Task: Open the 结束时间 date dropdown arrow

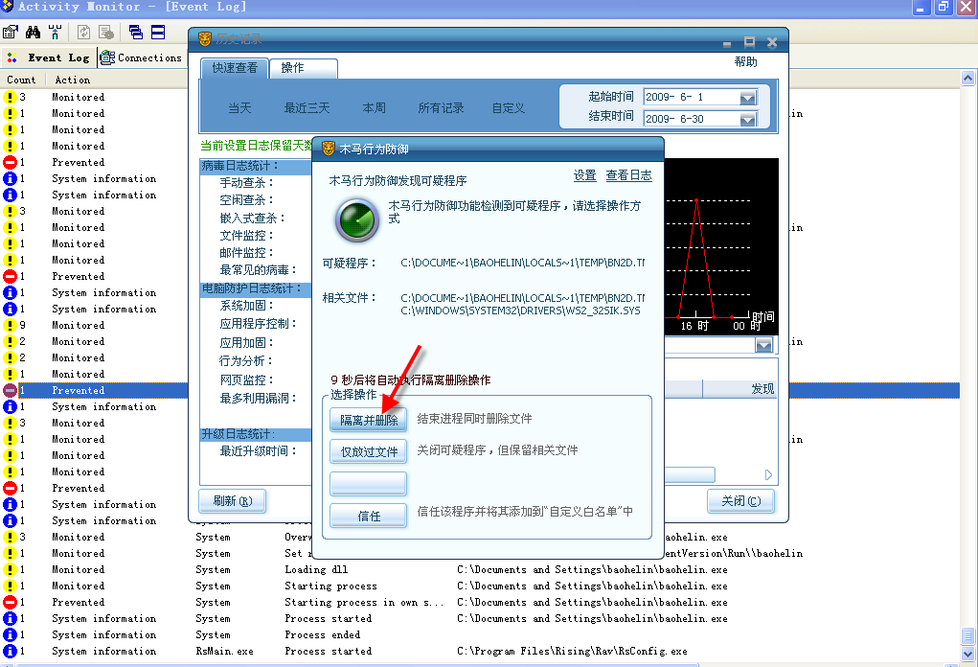Action: [x=748, y=119]
